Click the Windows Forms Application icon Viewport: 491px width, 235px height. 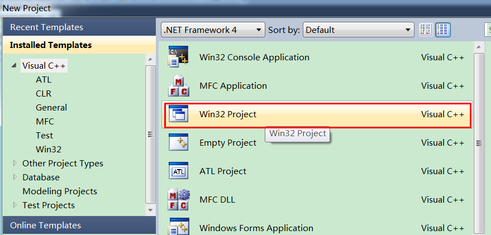pyautogui.click(x=178, y=226)
